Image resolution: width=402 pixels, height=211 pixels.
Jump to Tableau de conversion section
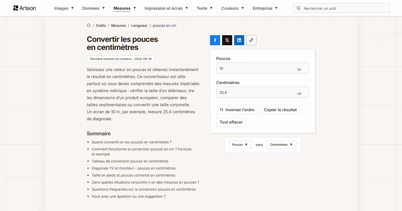pos(130,161)
